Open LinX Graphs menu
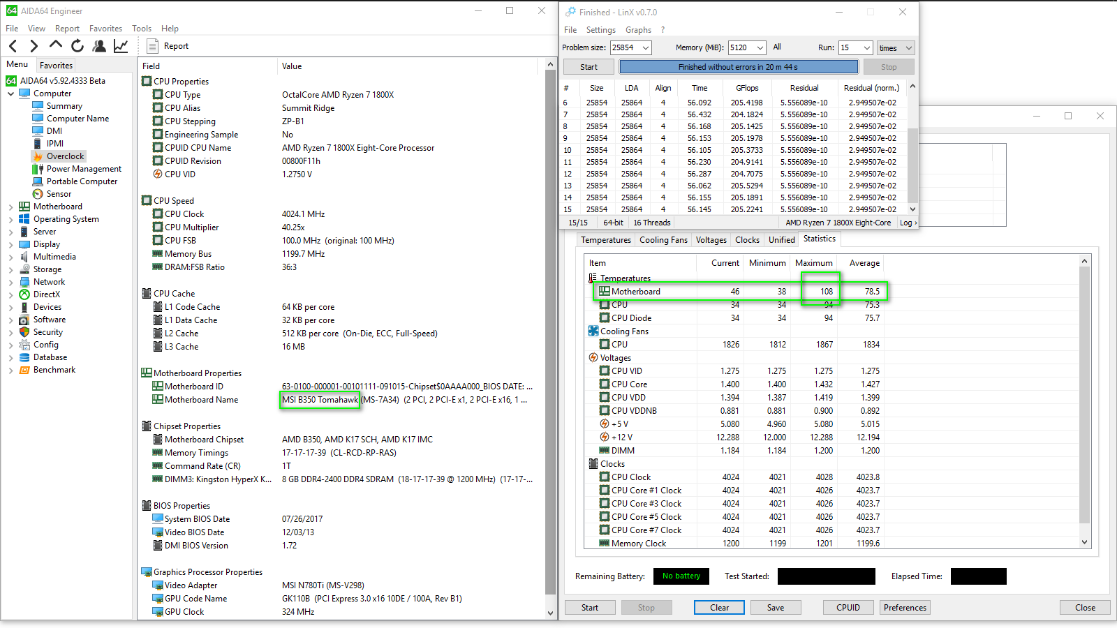This screenshot has width=1117, height=628. click(638, 30)
